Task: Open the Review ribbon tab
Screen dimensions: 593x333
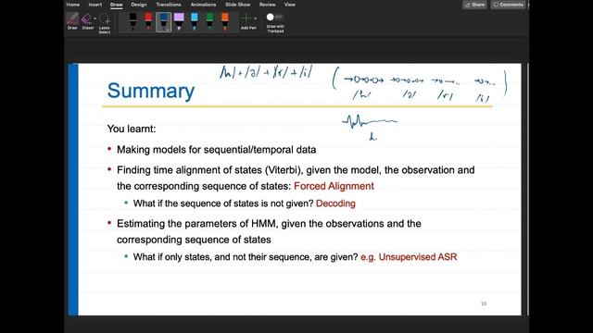Action: coord(268,5)
